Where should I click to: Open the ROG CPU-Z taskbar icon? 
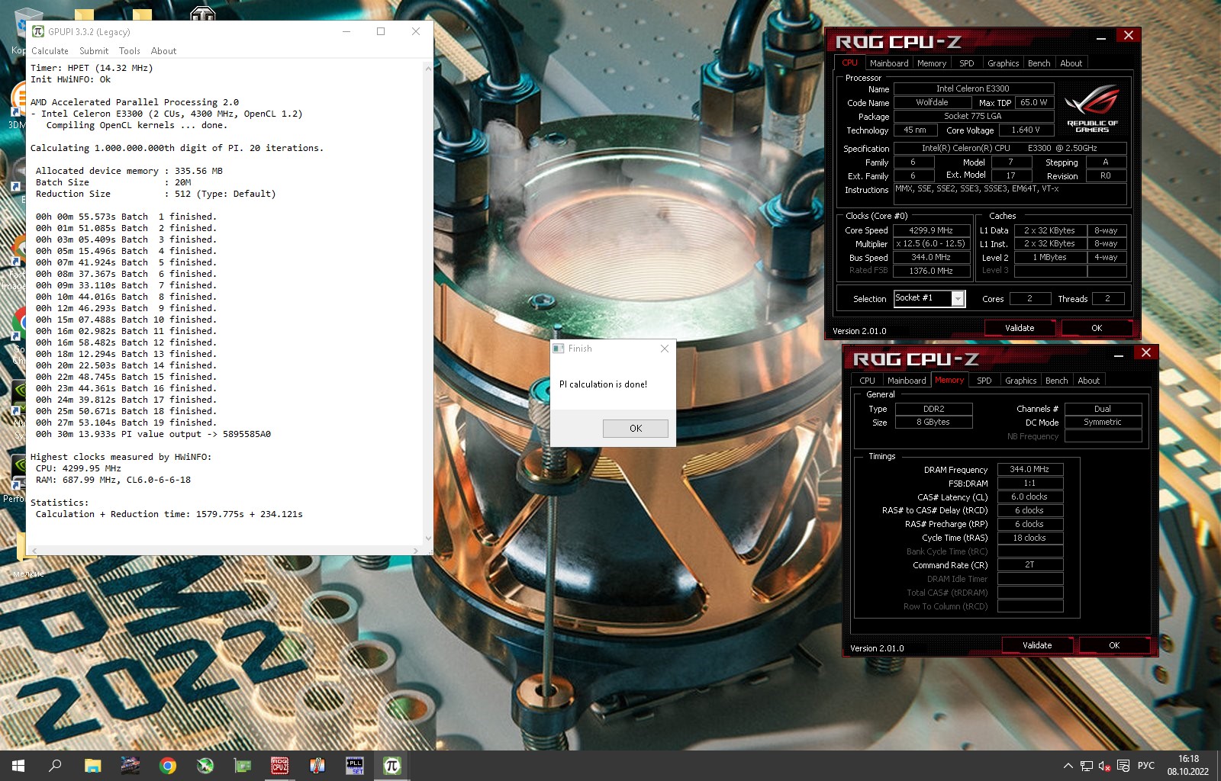(x=280, y=766)
